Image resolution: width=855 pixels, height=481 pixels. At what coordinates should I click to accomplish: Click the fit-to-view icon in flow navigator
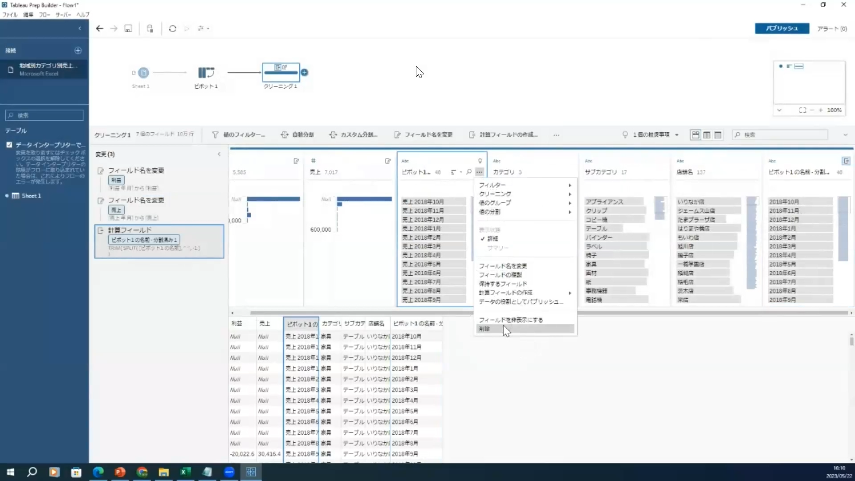pos(802,110)
